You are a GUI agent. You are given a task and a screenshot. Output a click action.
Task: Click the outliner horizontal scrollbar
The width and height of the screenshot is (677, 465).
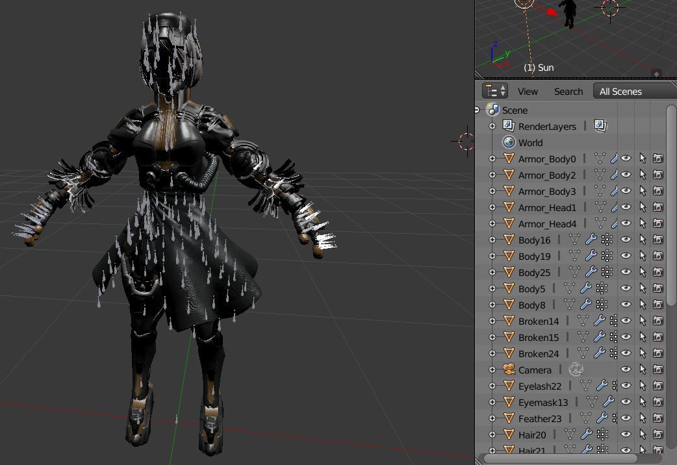[560, 459]
